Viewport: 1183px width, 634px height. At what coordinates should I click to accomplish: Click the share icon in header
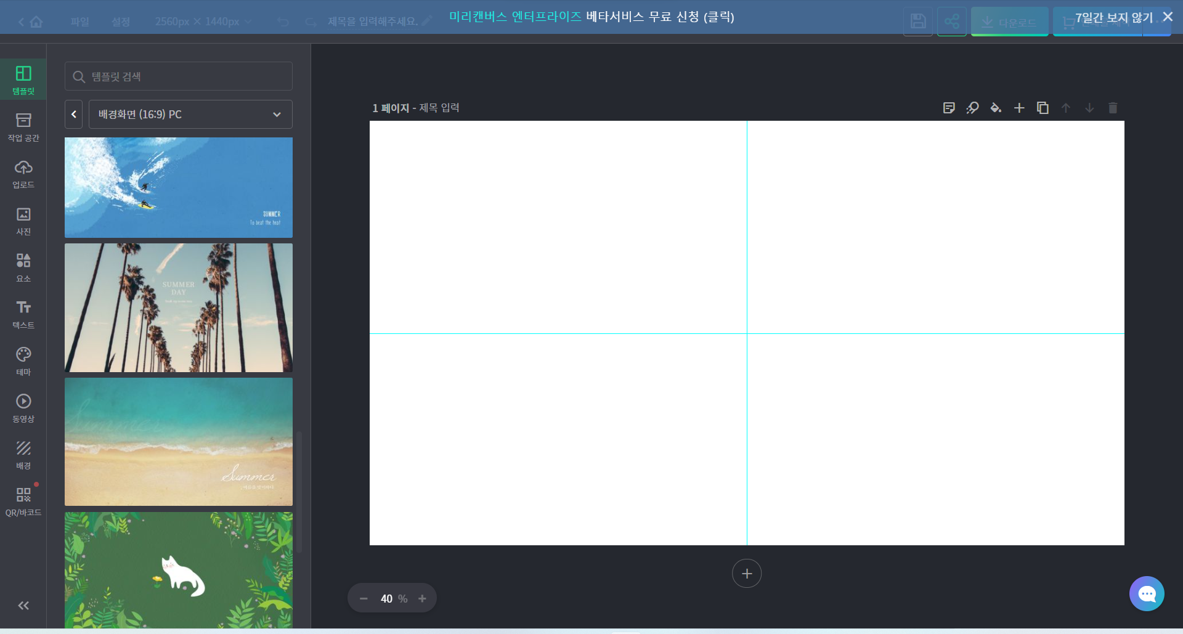pyautogui.click(x=952, y=22)
